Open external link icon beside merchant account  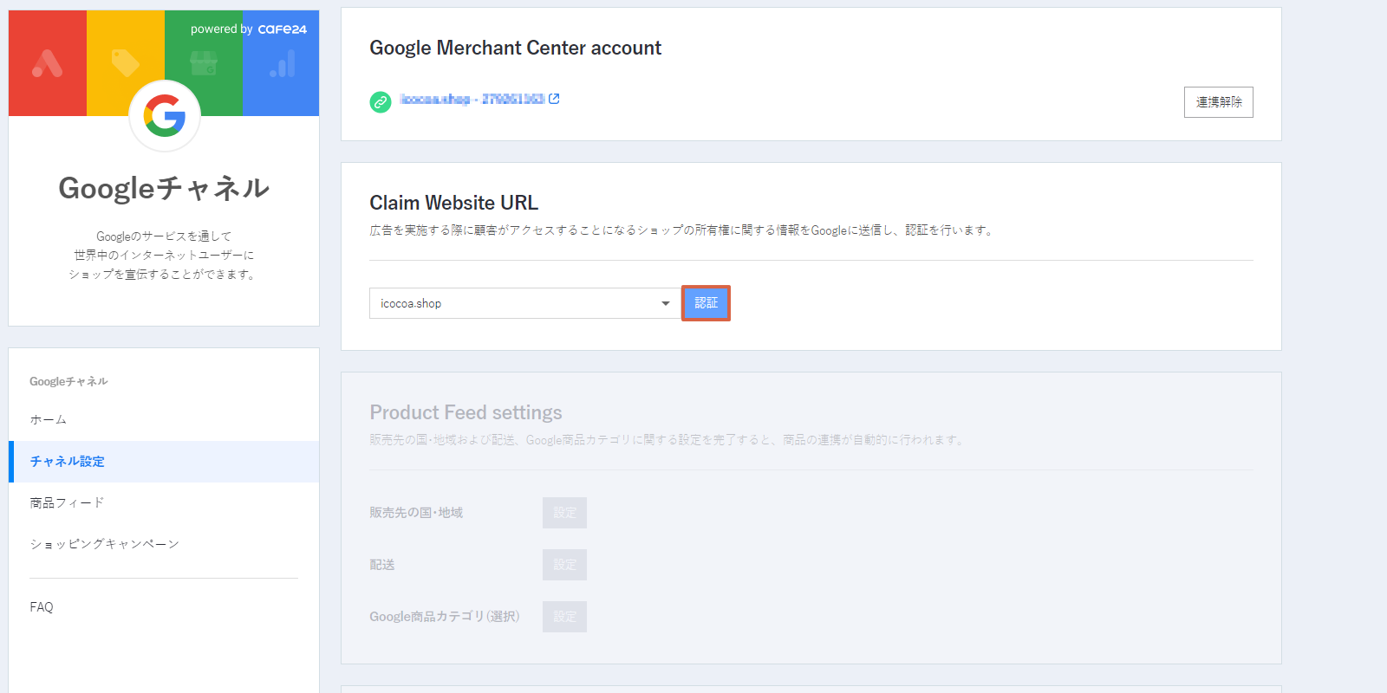(554, 99)
